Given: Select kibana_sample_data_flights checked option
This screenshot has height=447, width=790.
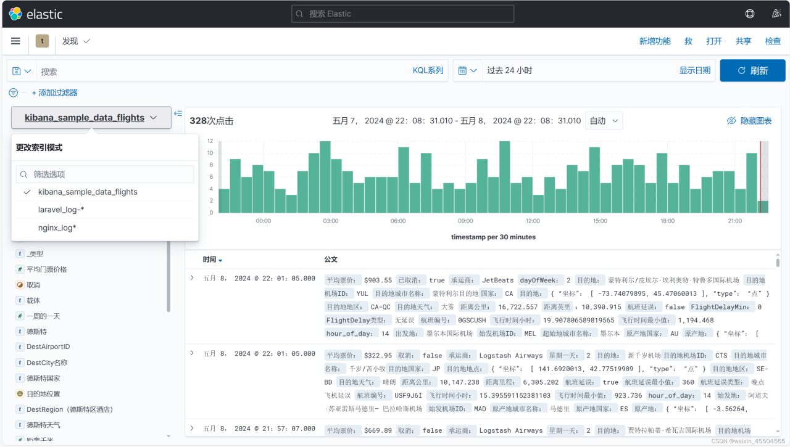Looking at the screenshot, I should click(88, 192).
